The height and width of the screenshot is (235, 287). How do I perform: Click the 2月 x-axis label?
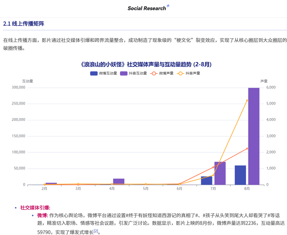[x=44, y=188]
